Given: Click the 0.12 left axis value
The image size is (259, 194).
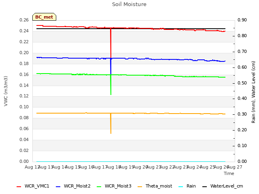Looking at the screenshot, I should (24, 96).
